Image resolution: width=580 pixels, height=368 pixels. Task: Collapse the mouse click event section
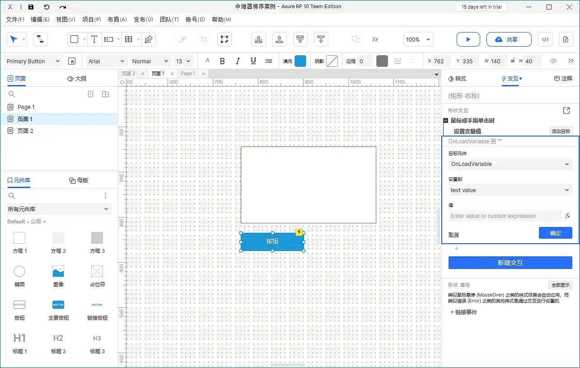coord(446,121)
